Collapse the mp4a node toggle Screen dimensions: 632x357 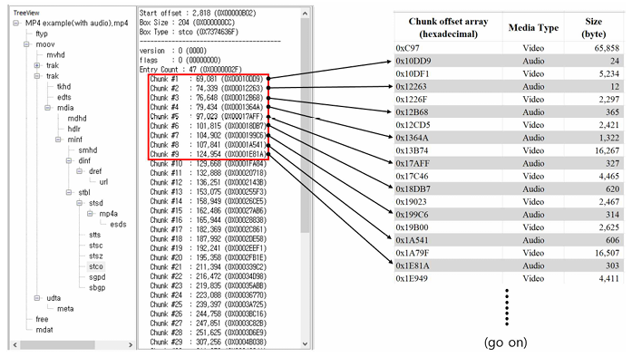(90, 214)
